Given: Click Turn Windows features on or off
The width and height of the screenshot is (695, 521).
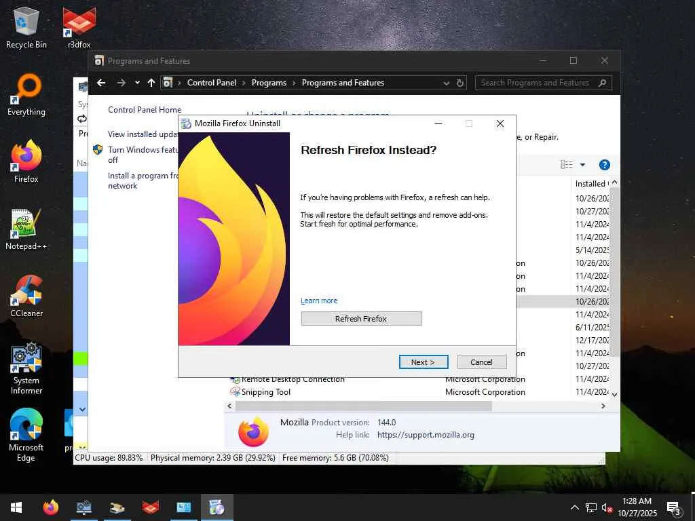Looking at the screenshot, I should [143, 155].
